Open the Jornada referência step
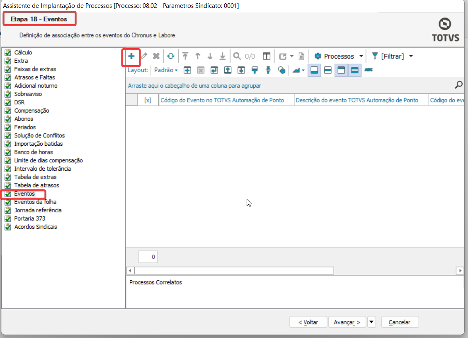The image size is (468, 338). click(38, 211)
